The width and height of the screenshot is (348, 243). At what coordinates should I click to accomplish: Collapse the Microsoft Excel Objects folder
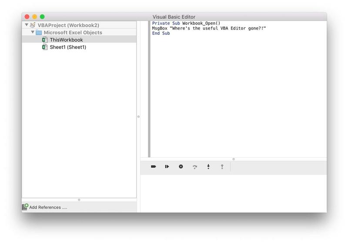click(33, 32)
